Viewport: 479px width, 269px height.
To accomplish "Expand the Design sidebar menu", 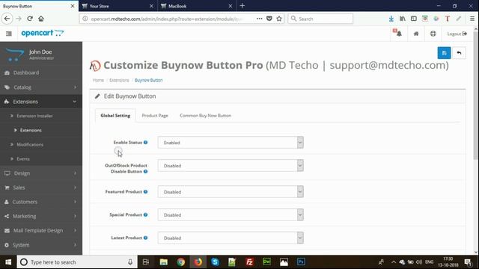I will 41,173.
